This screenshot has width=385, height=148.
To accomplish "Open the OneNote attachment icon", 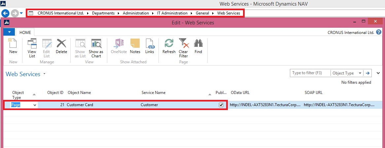I will click(x=119, y=46).
